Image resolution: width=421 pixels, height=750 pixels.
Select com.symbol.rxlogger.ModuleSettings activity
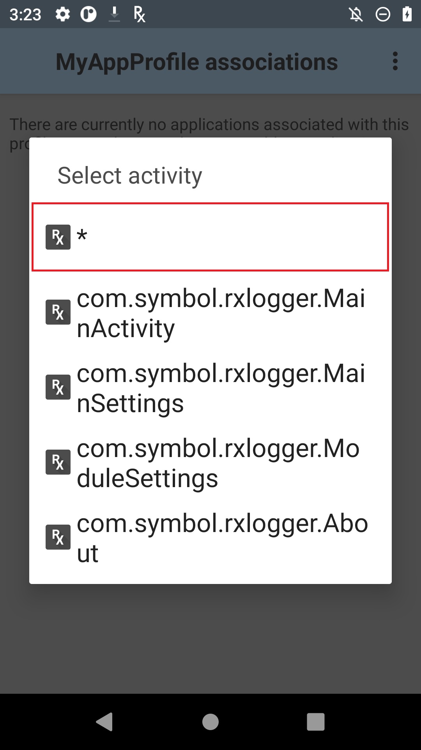tap(210, 462)
